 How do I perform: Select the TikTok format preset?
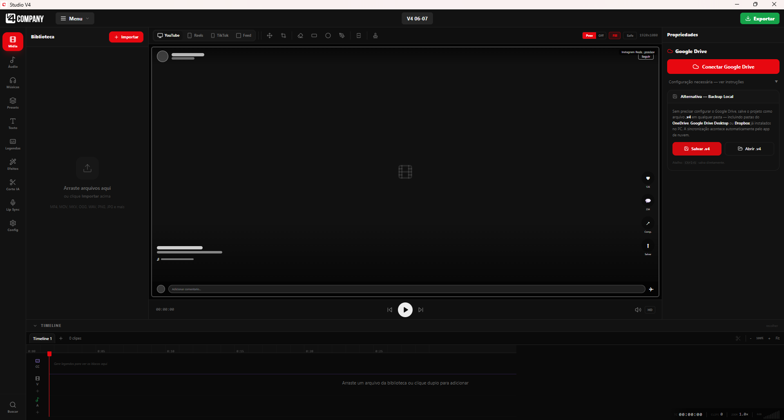(x=220, y=36)
